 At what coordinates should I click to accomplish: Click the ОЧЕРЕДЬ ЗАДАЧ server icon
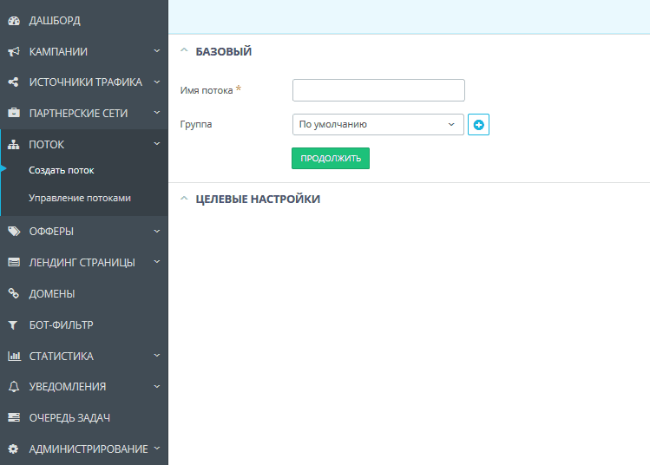[14, 417]
